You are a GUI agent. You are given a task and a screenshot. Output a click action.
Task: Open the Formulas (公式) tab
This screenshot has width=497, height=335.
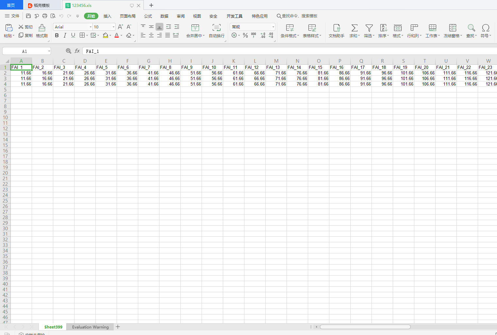click(148, 16)
